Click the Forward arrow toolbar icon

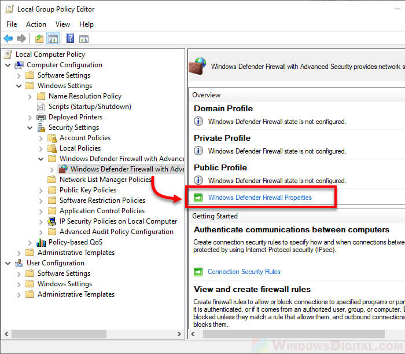(21, 39)
